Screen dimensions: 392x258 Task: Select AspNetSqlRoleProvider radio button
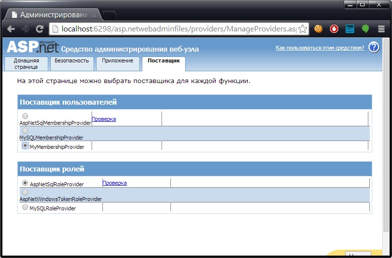pyautogui.click(x=25, y=183)
